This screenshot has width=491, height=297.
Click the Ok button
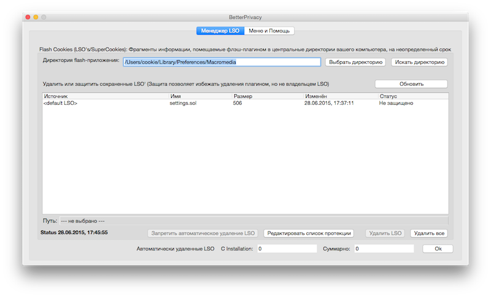438,249
